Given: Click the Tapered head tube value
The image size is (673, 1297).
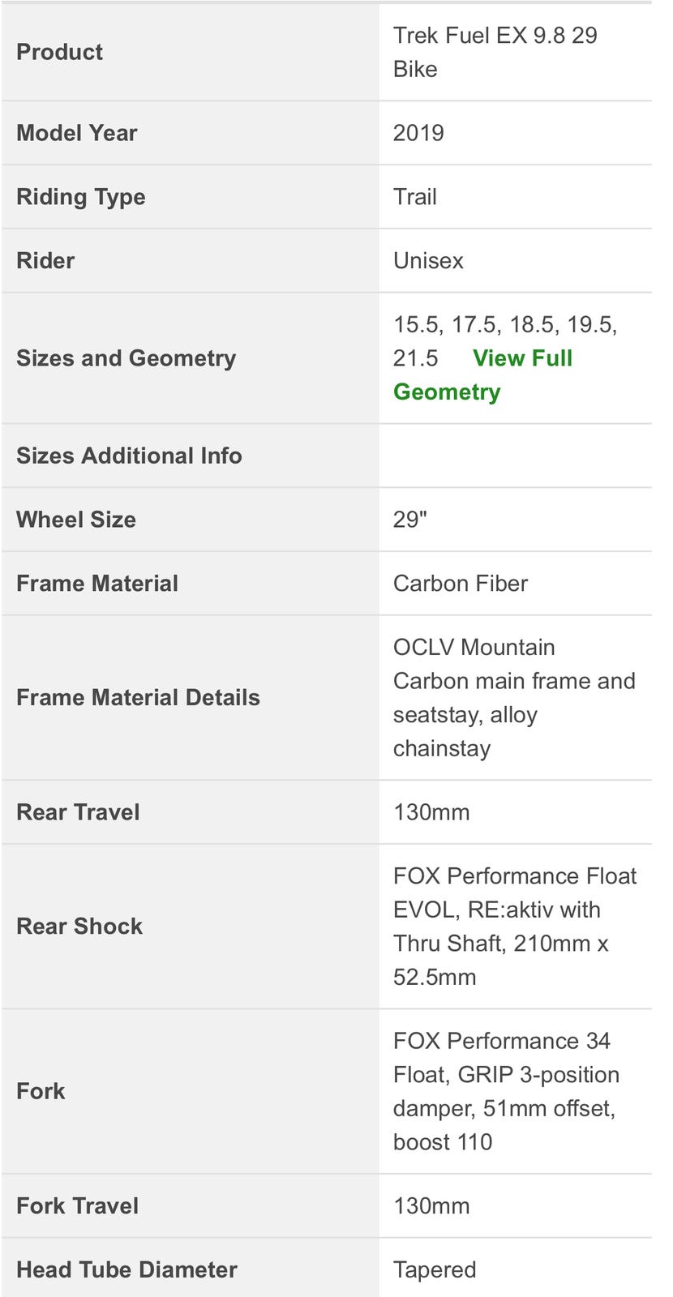Looking at the screenshot, I should pos(435,1270).
